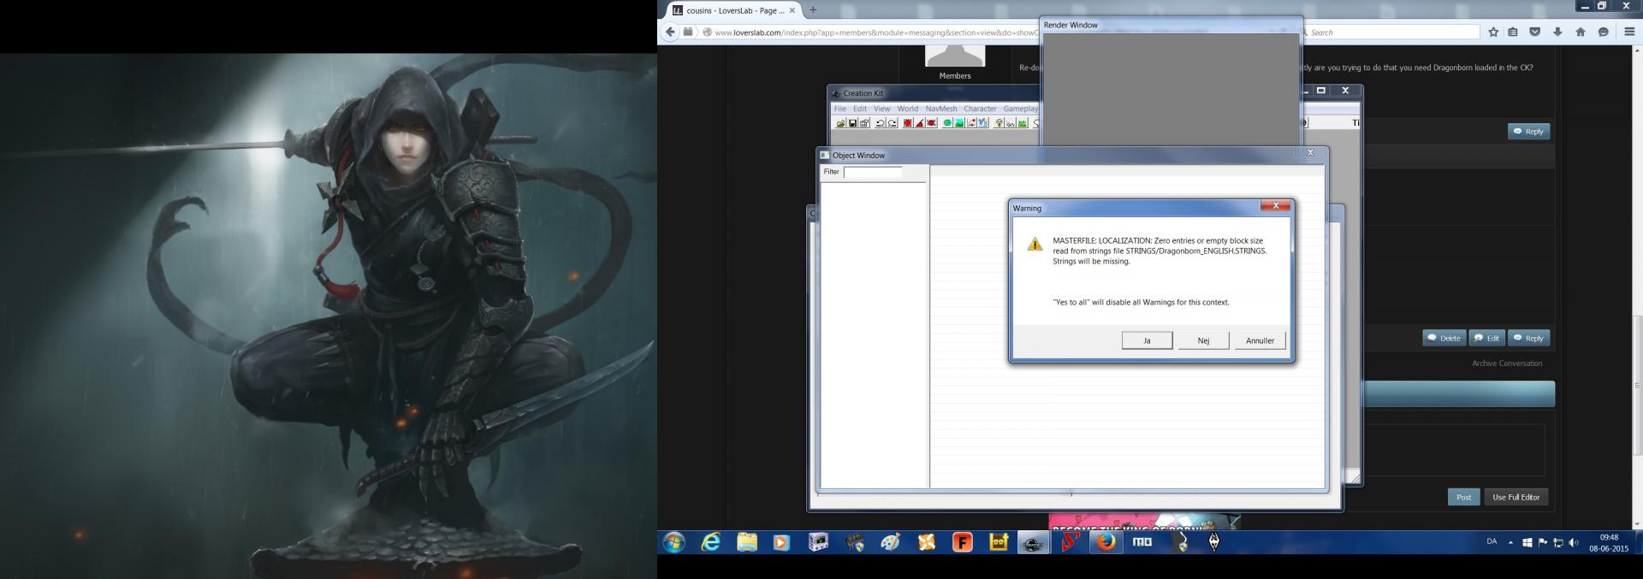1643x579 pixels.
Task: Show hidden system tray icons arrow
Action: tap(1510, 543)
